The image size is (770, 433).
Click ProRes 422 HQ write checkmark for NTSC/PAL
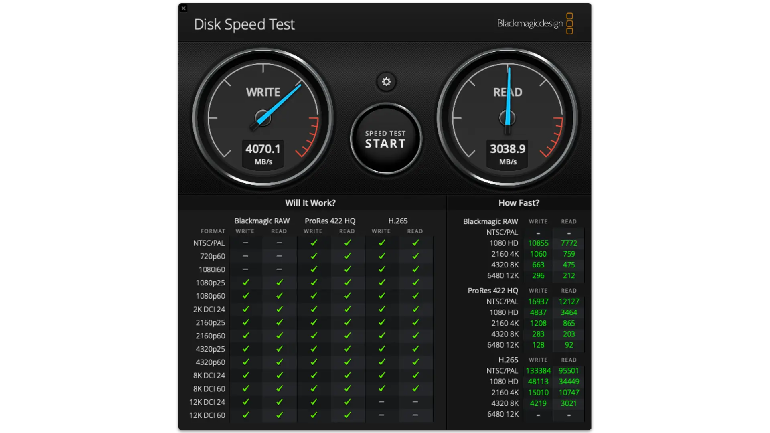[314, 243]
